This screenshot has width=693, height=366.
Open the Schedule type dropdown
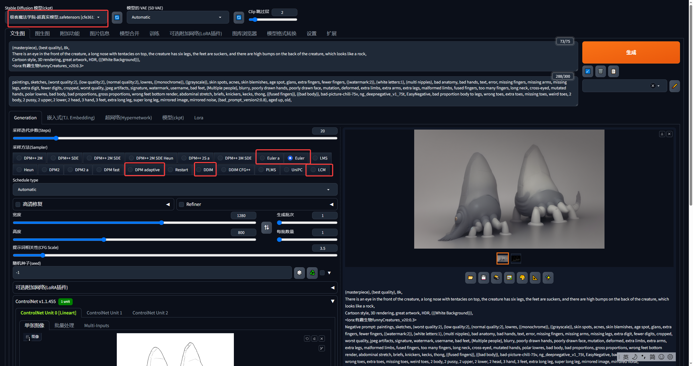pyautogui.click(x=175, y=190)
